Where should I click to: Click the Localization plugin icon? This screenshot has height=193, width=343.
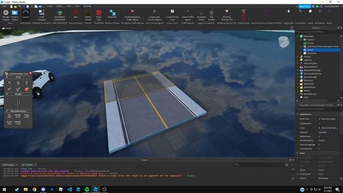point(301,11)
